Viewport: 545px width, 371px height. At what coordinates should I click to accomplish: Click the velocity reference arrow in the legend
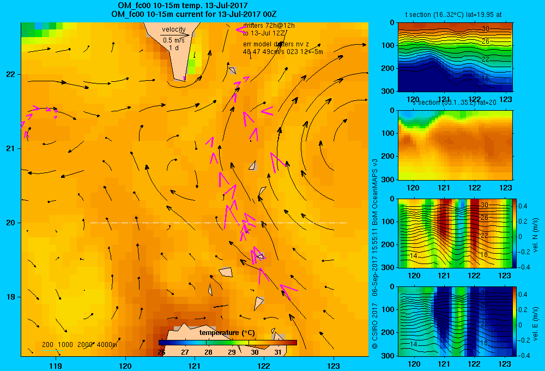(175, 35)
